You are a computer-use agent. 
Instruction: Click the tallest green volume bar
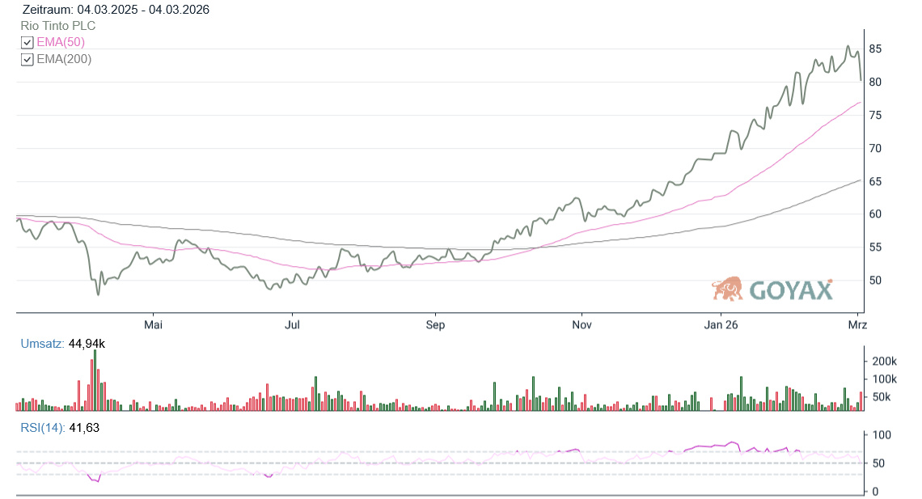tap(95, 380)
